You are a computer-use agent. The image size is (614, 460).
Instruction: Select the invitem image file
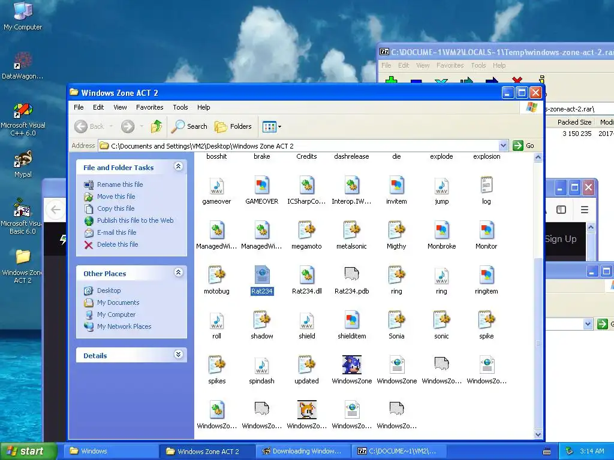click(396, 186)
